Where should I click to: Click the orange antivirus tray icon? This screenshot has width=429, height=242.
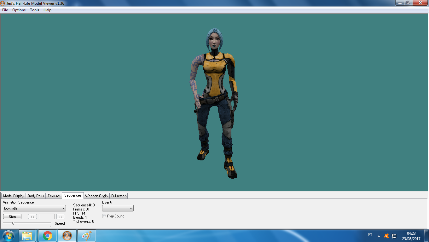pos(386,236)
